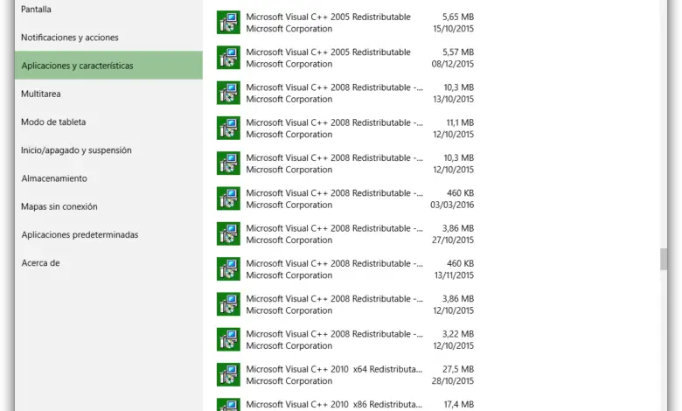This screenshot has height=411, width=682.
Task: Click Microsoft Corporation publisher in the 03/03/2016 row
Action: click(x=289, y=205)
